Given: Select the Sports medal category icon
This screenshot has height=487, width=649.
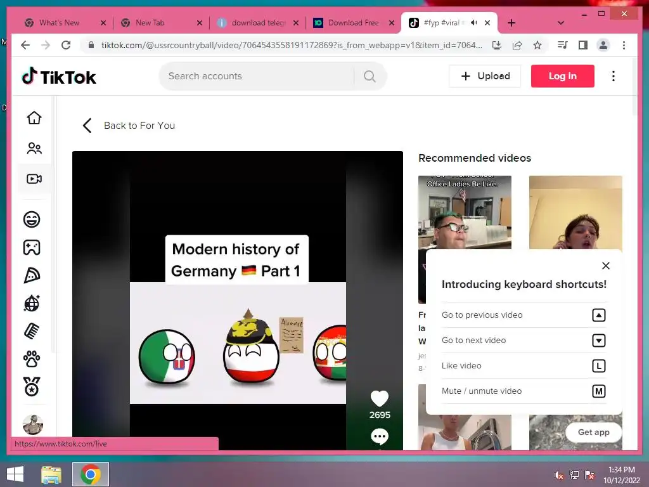Looking at the screenshot, I should (x=32, y=387).
